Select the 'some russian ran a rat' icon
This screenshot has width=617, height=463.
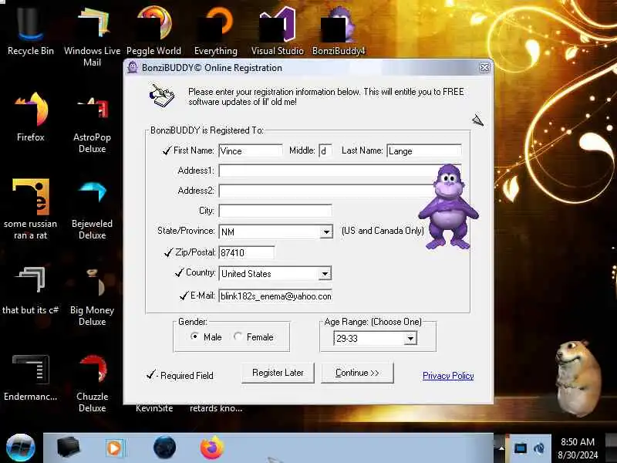click(31, 208)
